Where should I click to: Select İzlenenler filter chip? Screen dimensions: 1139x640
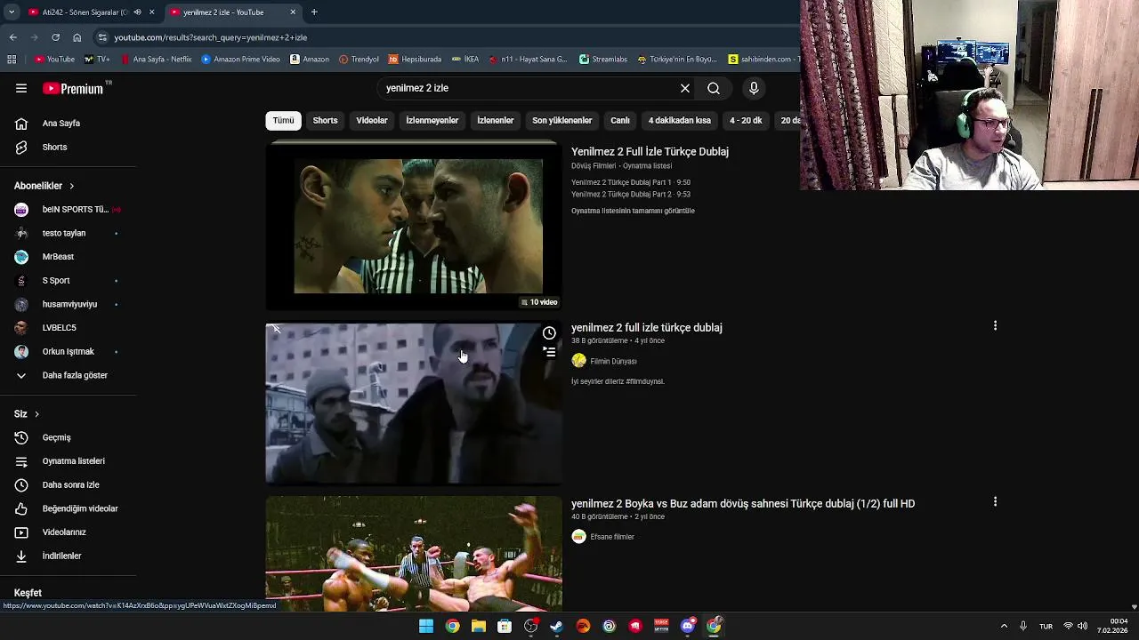tap(496, 120)
